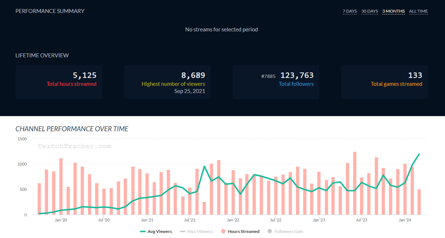Click the Total hours streamed label
This screenshot has width=445, height=238.
pos(72,84)
